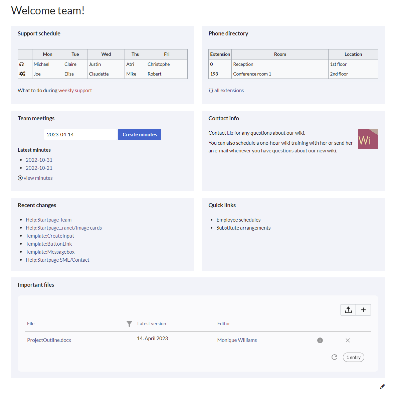
Task: Click the 1 entry count badge
Action: 354,357
